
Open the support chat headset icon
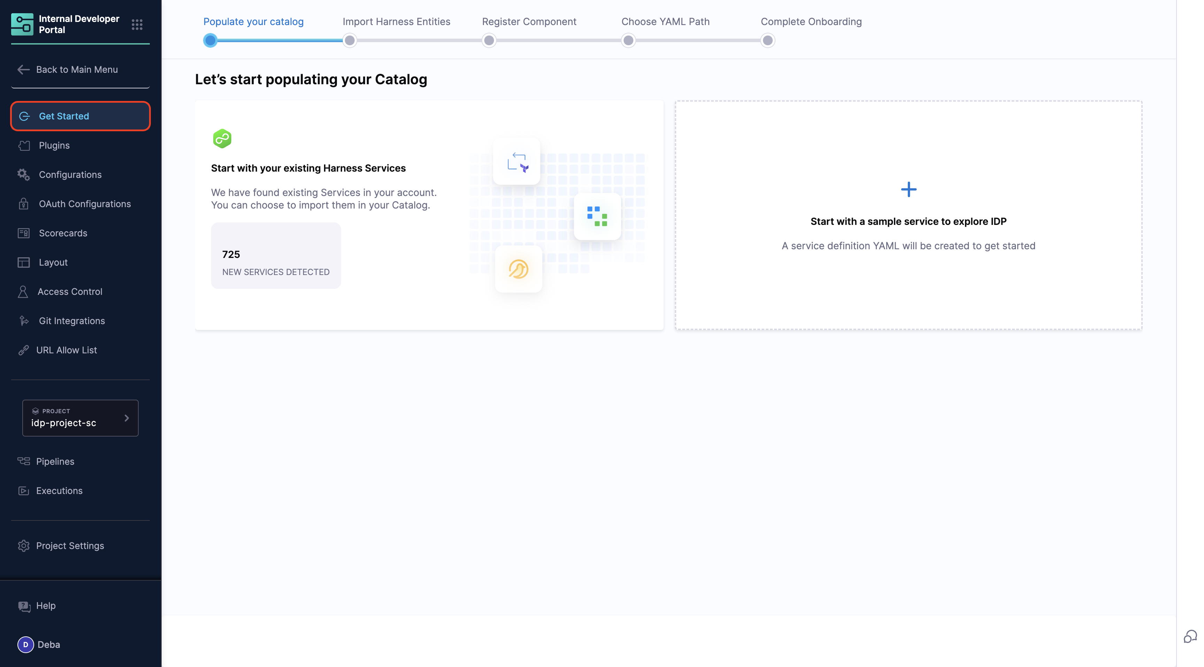(1189, 636)
